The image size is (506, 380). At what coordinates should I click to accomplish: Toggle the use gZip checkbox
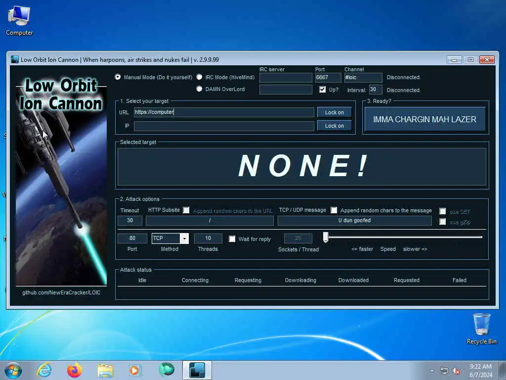click(x=442, y=222)
